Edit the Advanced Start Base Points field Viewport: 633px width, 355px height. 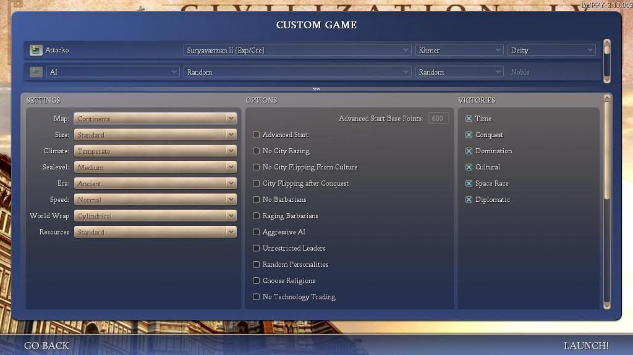coord(438,118)
